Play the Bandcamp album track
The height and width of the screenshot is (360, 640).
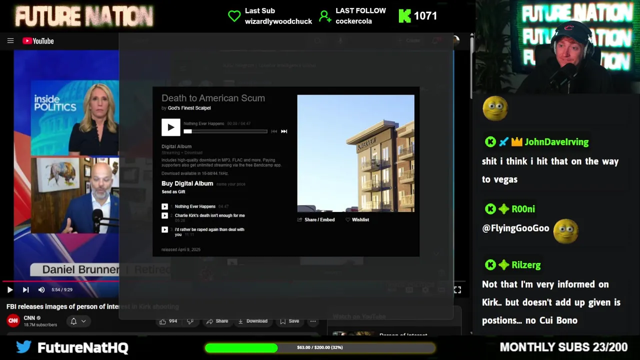(x=170, y=127)
